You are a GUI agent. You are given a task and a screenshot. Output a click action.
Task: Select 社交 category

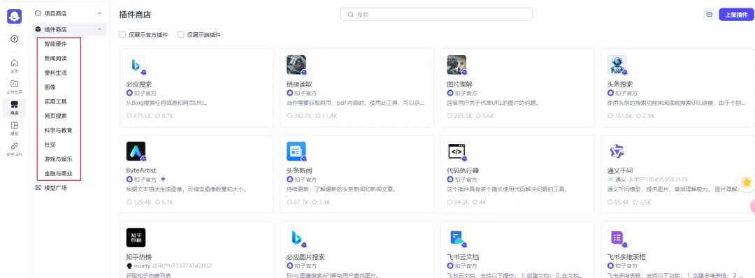click(50, 145)
